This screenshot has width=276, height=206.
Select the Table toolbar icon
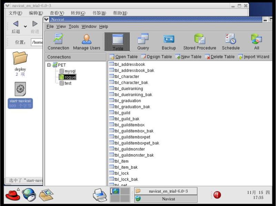(x=117, y=41)
